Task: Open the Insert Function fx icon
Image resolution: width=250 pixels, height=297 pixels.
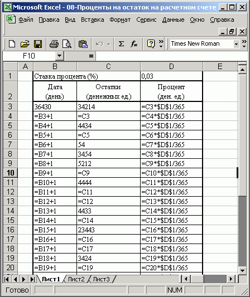Action: tap(134, 44)
